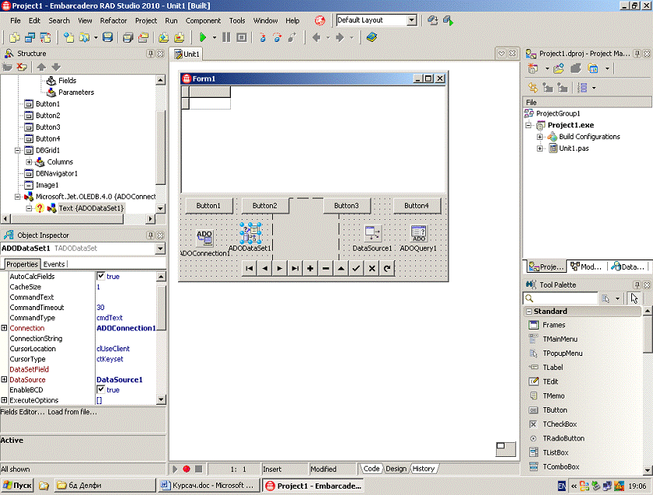The width and height of the screenshot is (653, 495).
Task: Expand the Connection property node
Action: 5,329
